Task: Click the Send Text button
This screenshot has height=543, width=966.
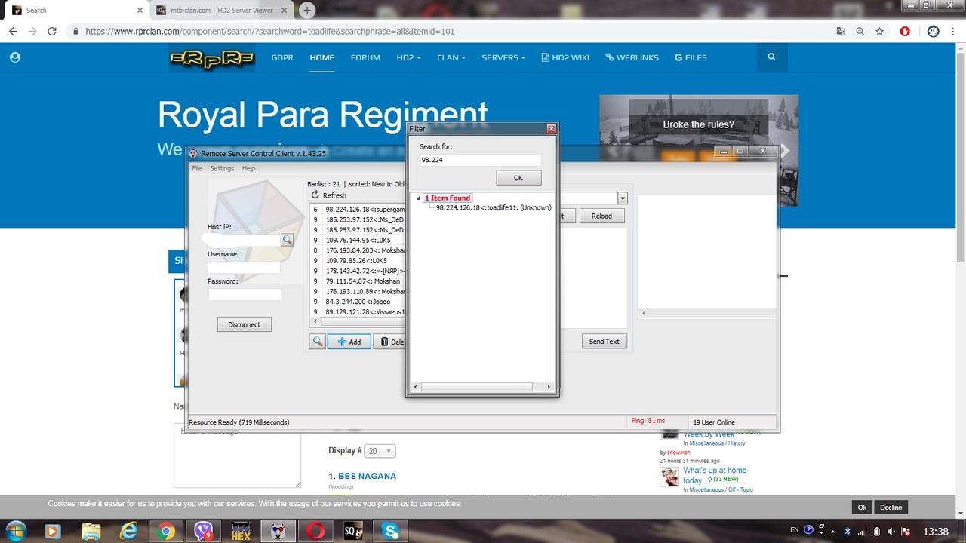Action: point(604,342)
